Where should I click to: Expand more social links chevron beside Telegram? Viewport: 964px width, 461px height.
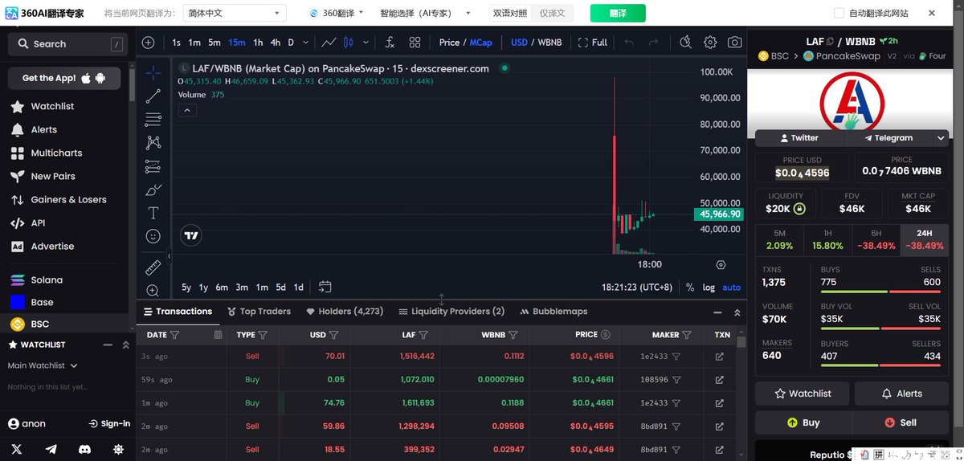(941, 138)
